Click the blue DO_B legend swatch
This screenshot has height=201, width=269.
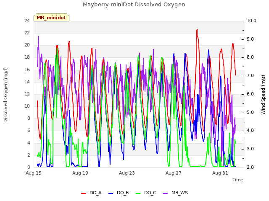pos(111,193)
